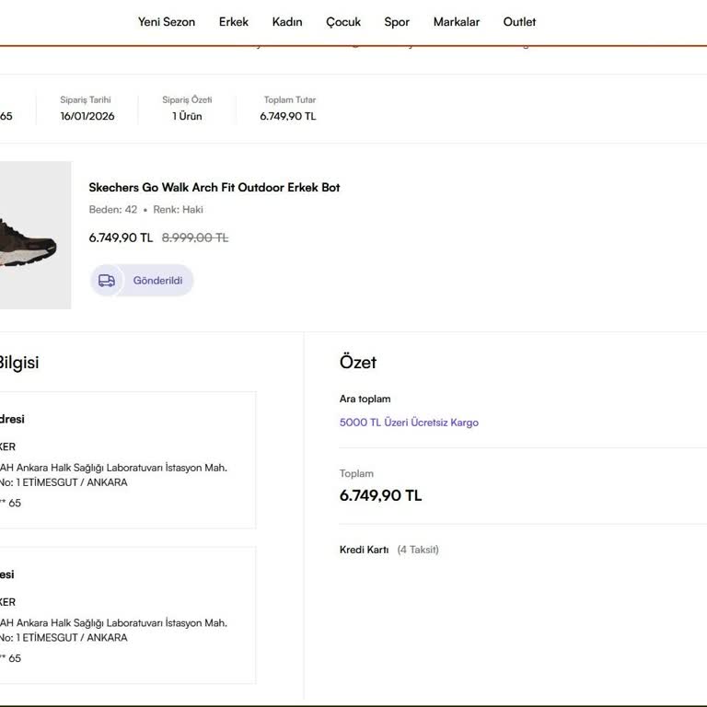Open Skechers Go Walk Arch Fit product title
This screenshot has width=707, height=707.
coord(214,188)
